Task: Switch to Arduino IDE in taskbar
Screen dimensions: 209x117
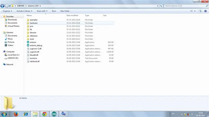Action: 54,114
